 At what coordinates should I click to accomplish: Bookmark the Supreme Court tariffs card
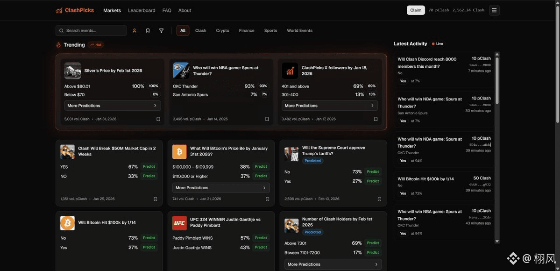(x=379, y=199)
